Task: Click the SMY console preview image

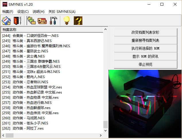Action: [145, 104]
